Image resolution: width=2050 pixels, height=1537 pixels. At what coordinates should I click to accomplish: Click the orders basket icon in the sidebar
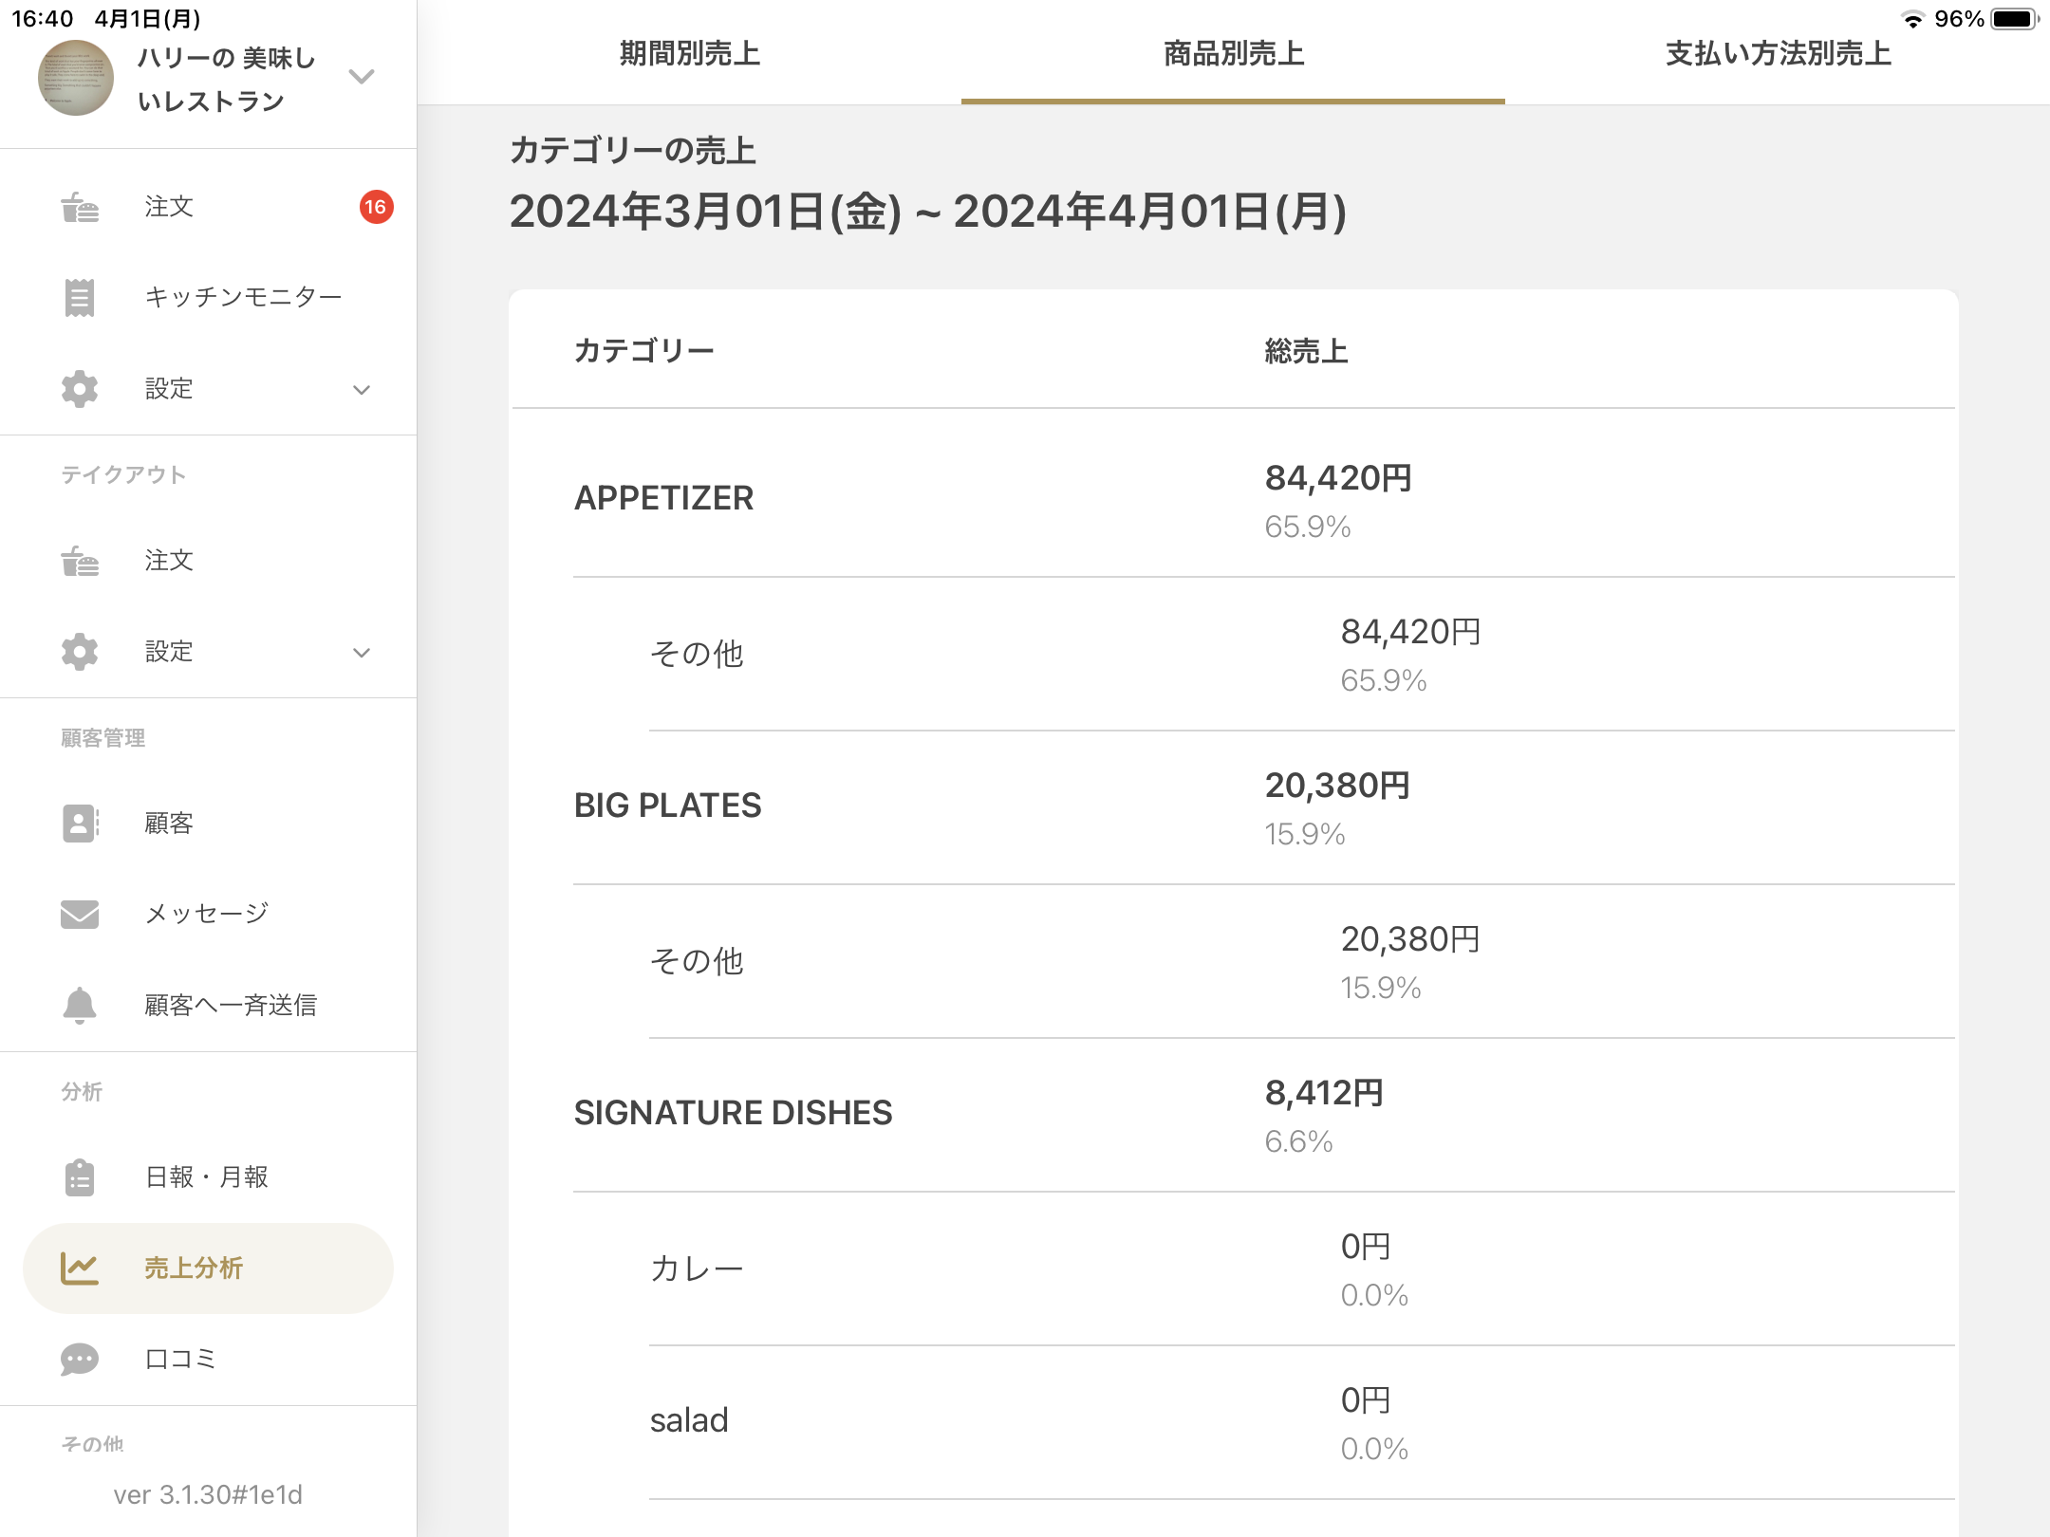(80, 207)
